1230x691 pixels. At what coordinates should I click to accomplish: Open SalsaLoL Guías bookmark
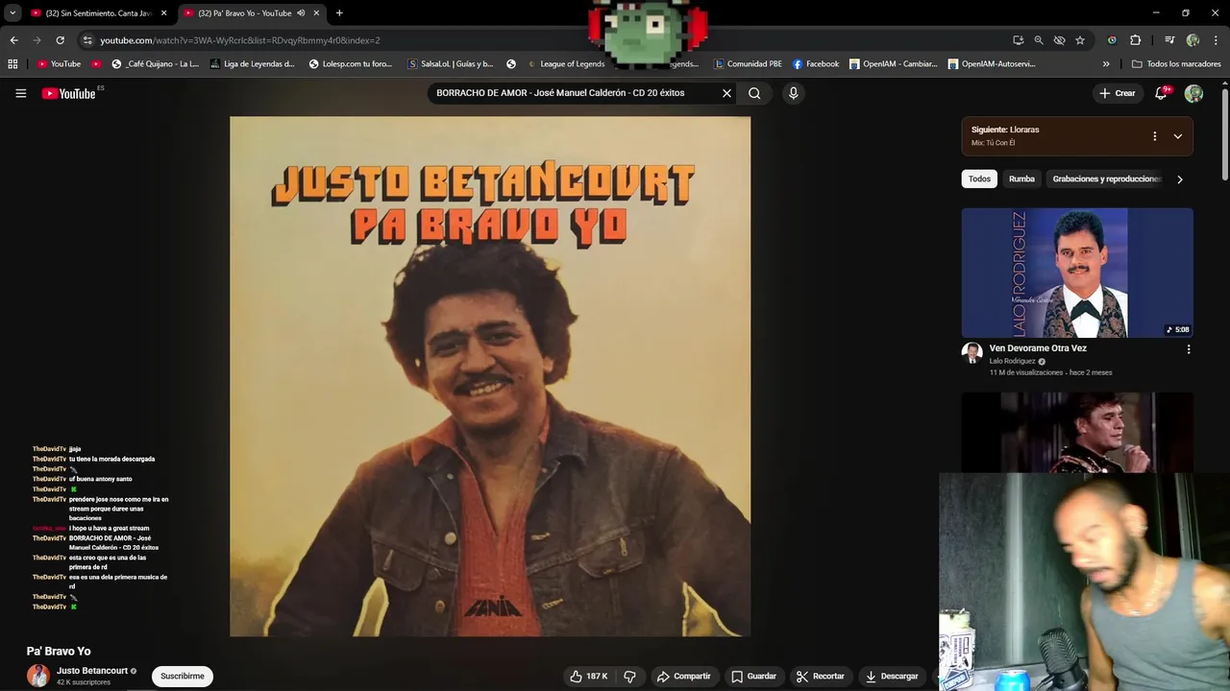(x=450, y=64)
